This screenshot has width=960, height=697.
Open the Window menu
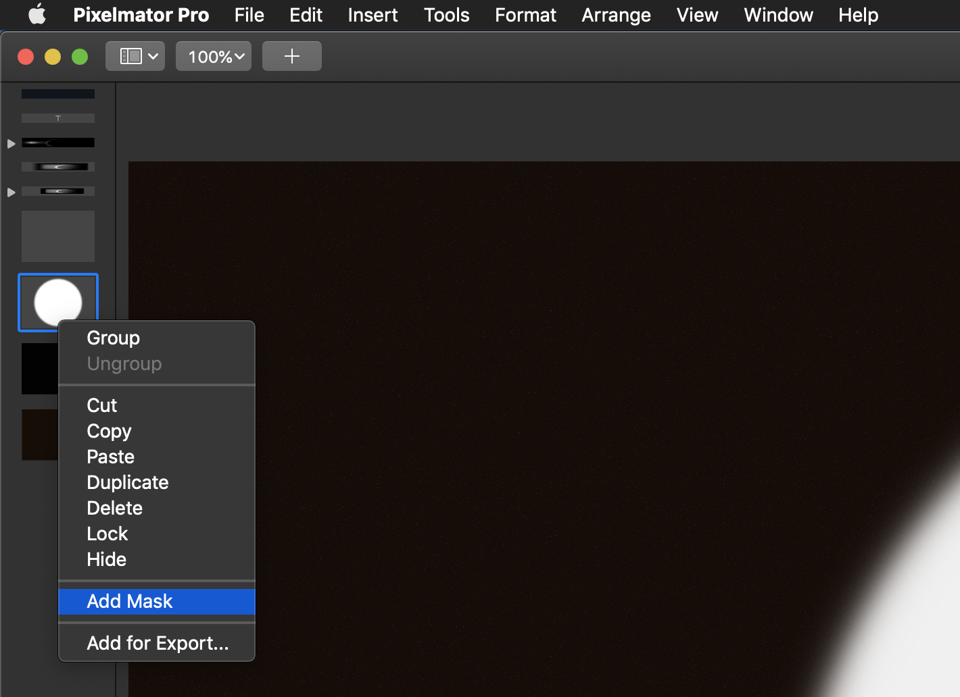778,15
